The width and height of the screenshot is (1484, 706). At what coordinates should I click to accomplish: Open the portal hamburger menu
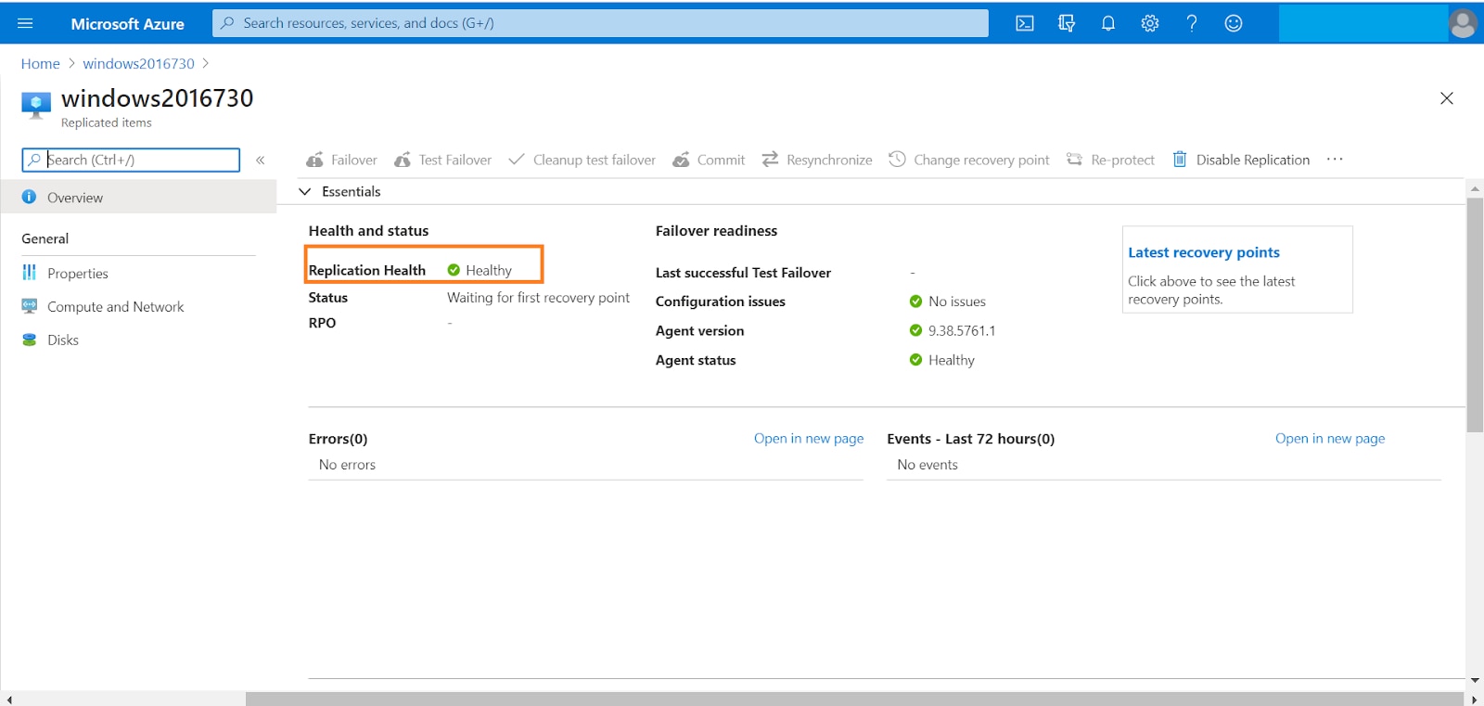[25, 23]
